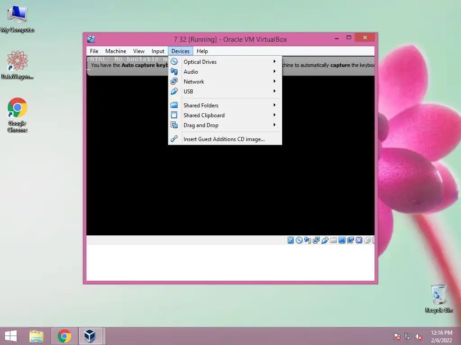Open the Drag and Drop submenu
Screen dimensions: 461x345
click(x=225, y=125)
